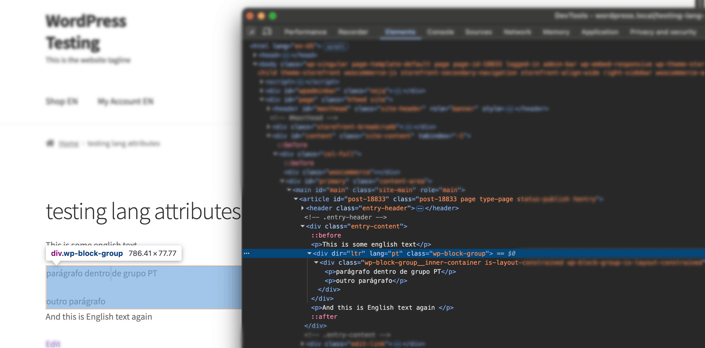Click the Edit link on the page

point(52,344)
